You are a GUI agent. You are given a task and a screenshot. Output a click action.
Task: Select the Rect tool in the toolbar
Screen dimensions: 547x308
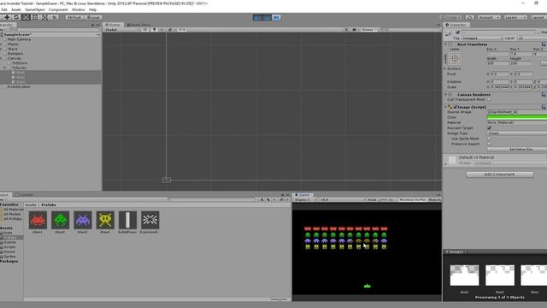click(x=35, y=17)
